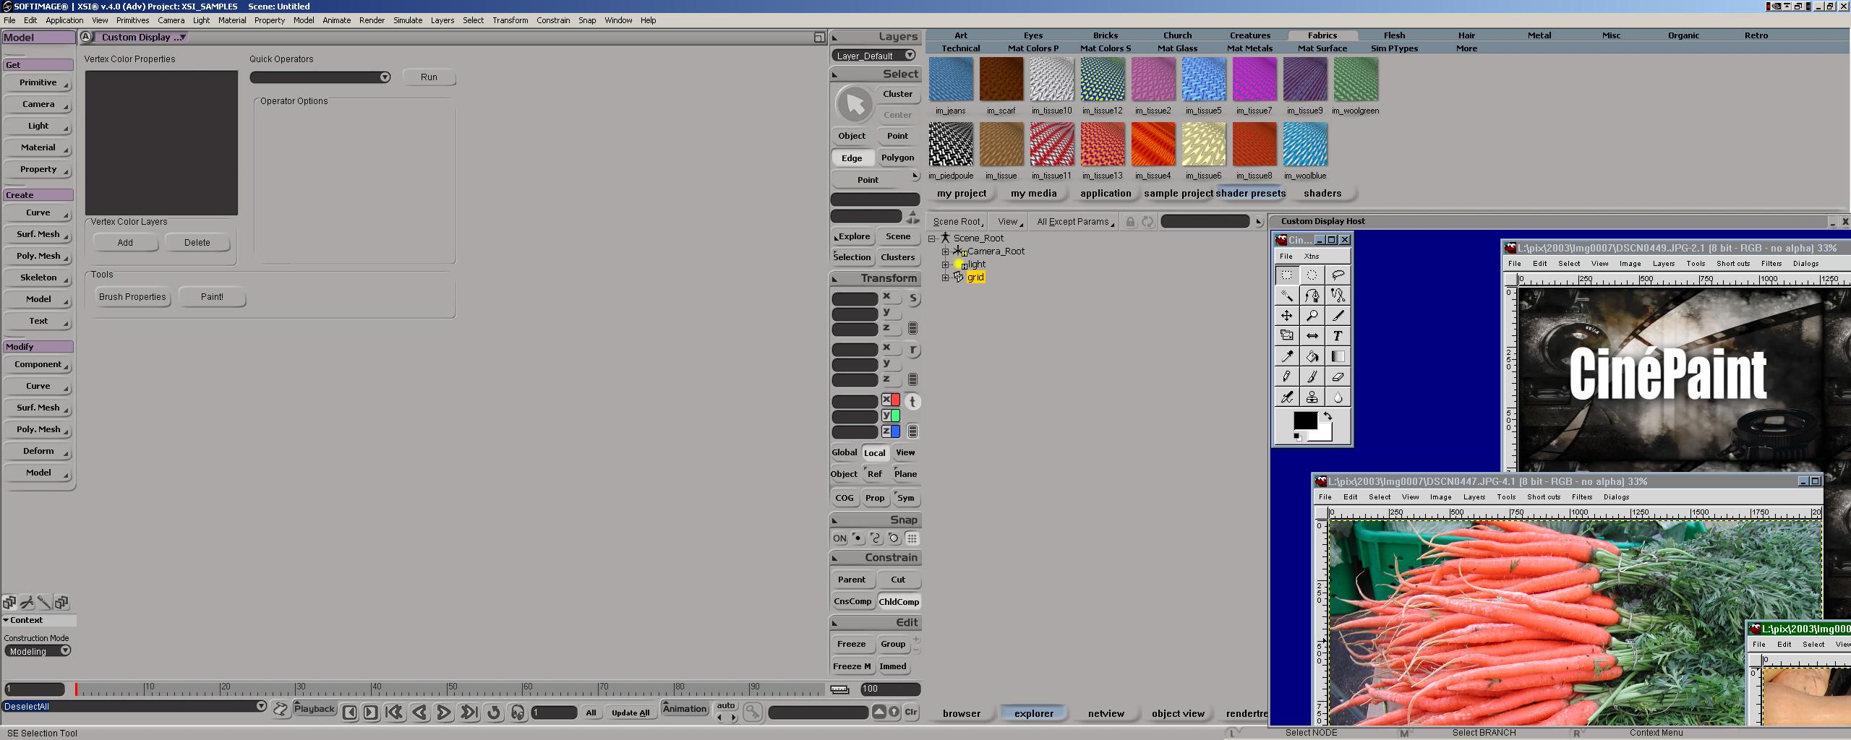Screen dimensions: 1851x740
Task: Switch to the Metal shader presets tab
Action: click(x=1539, y=35)
